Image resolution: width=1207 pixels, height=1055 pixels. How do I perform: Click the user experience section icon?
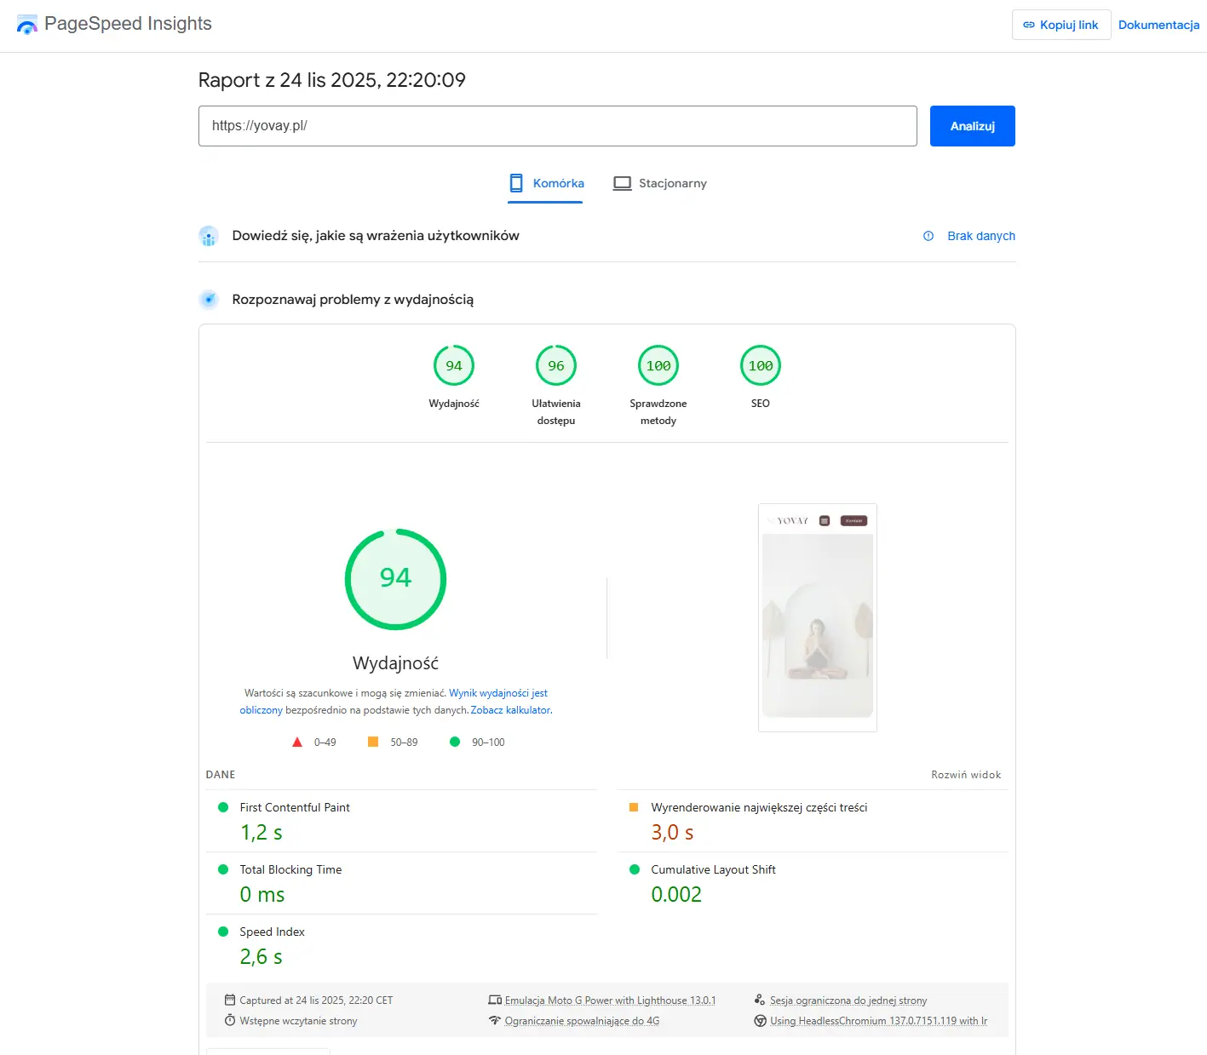[209, 236]
